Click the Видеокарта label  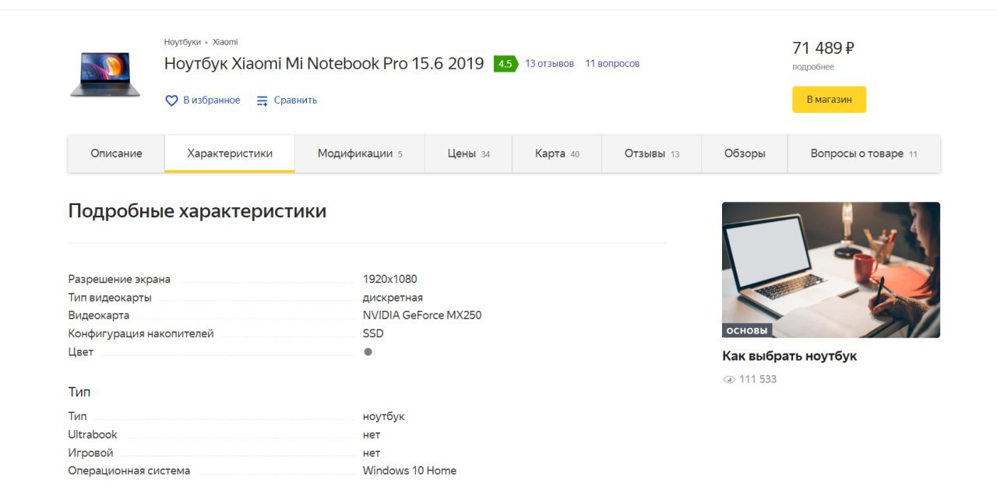[x=99, y=316]
